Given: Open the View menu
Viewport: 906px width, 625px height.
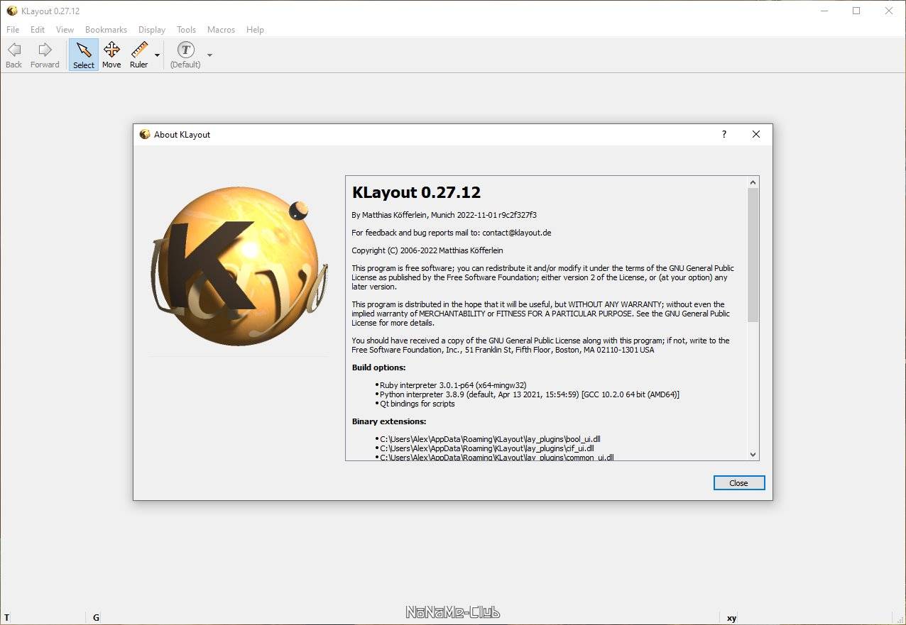Looking at the screenshot, I should tap(65, 30).
